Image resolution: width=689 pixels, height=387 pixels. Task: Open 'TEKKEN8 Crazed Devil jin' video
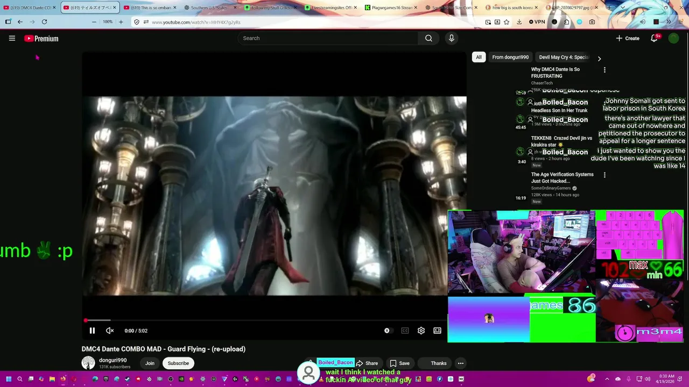561,141
